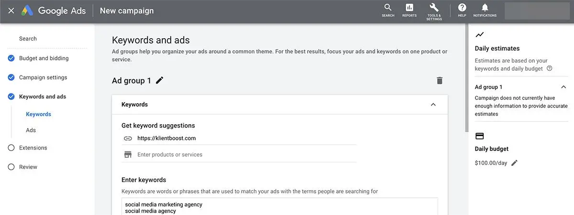The height and width of the screenshot is (215, 574).
Task: Delete Ad group 1 using trash icon
Action: point(440,80)
